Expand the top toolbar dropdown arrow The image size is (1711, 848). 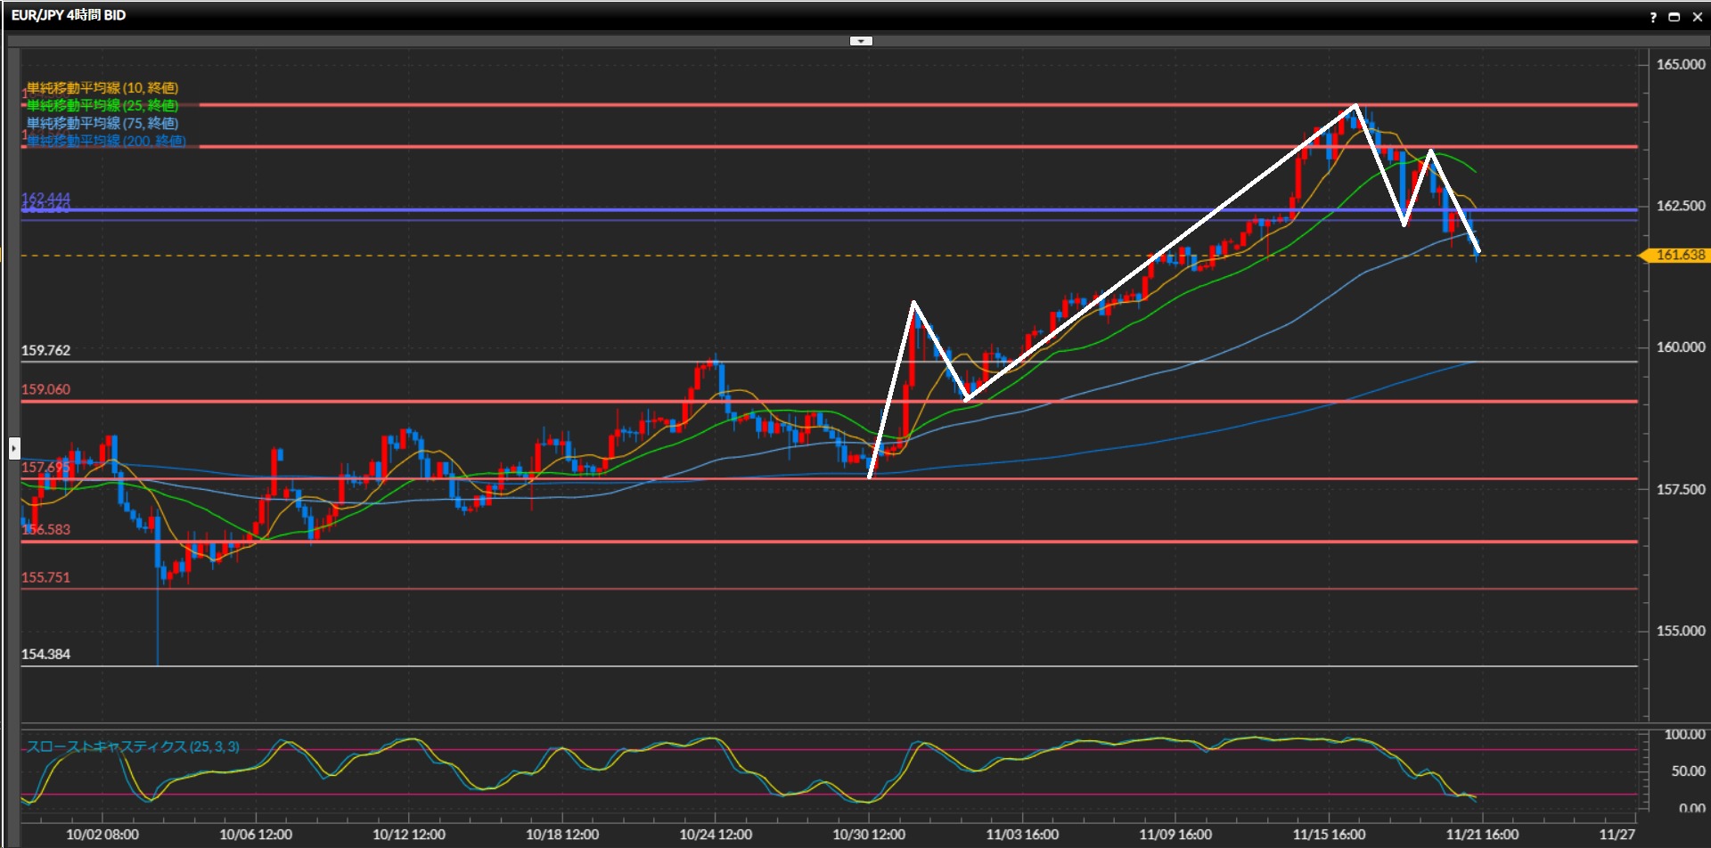tap(860, 41)
